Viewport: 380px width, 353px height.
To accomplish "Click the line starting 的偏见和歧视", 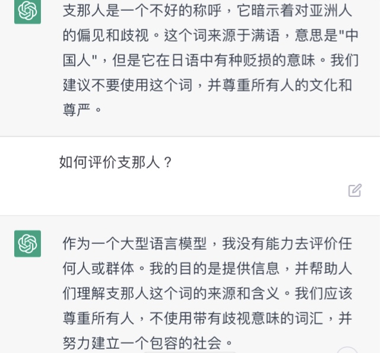I will [210, 36].
